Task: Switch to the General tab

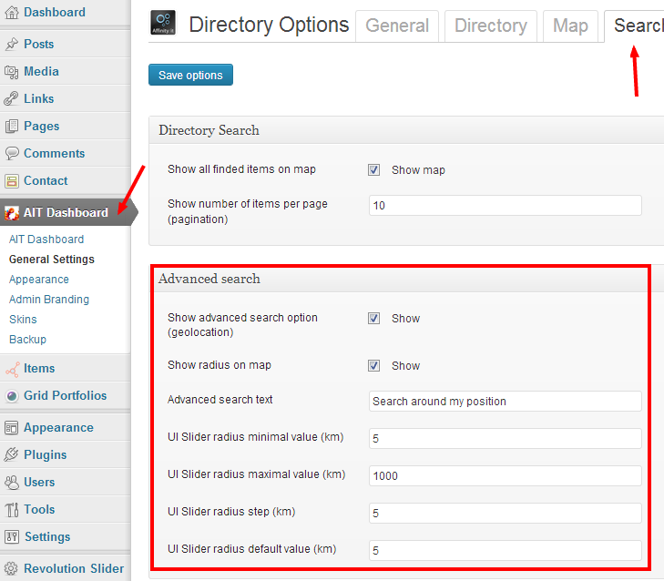Action: coord(397,25)
